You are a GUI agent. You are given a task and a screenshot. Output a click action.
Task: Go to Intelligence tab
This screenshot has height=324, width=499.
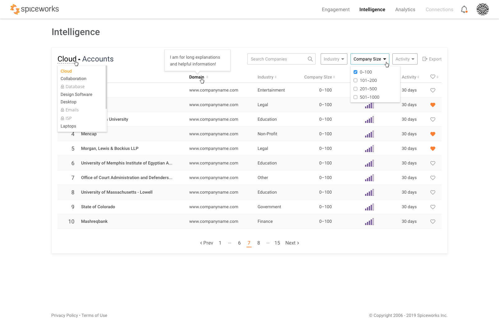[372, 10]
